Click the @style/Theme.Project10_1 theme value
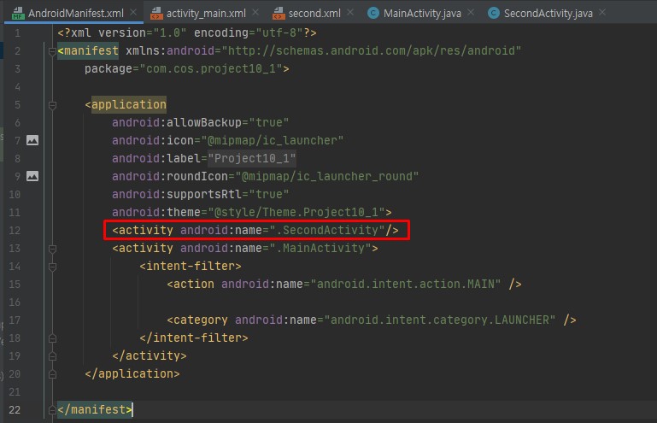657x423 pixels. click(x=296, y=213)
